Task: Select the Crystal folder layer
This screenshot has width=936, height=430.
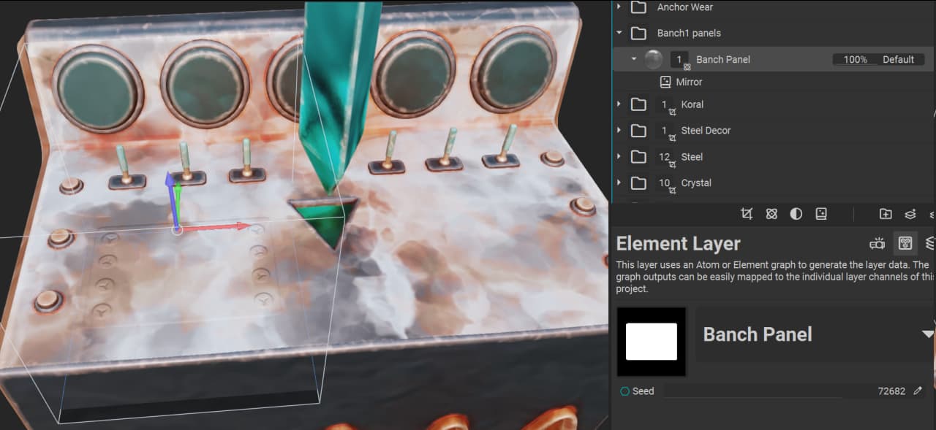Action: pos(695,183)
